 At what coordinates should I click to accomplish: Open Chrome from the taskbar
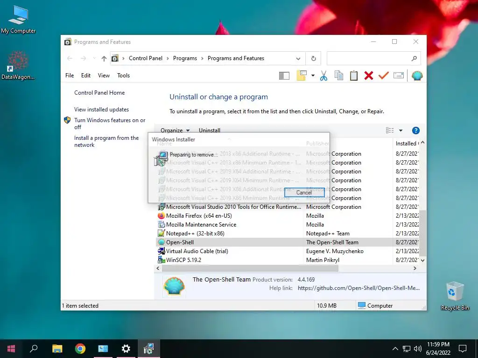(80, 349)
